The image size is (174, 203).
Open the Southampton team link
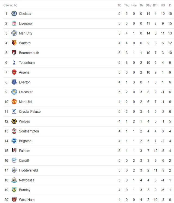tap(29, 131)
